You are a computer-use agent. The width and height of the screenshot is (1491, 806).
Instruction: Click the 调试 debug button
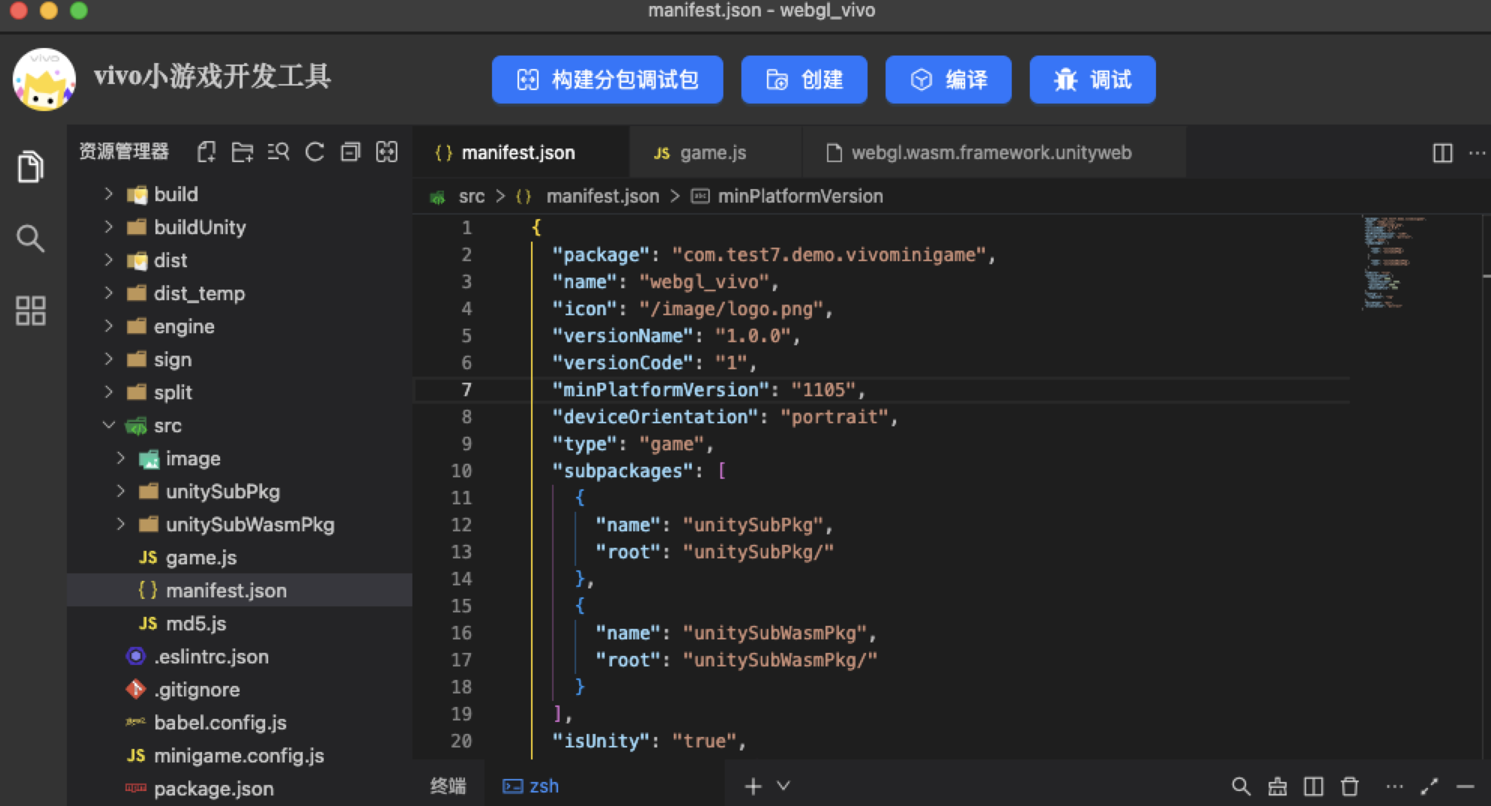pyautogui.click(x=1092, y=80)
